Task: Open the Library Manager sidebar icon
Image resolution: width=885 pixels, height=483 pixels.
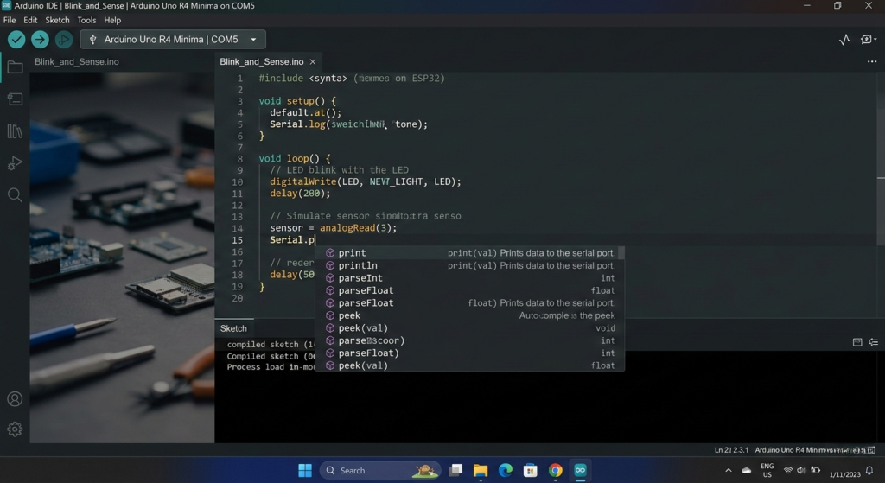Action: pyautogui.click(x=15, y=131)
